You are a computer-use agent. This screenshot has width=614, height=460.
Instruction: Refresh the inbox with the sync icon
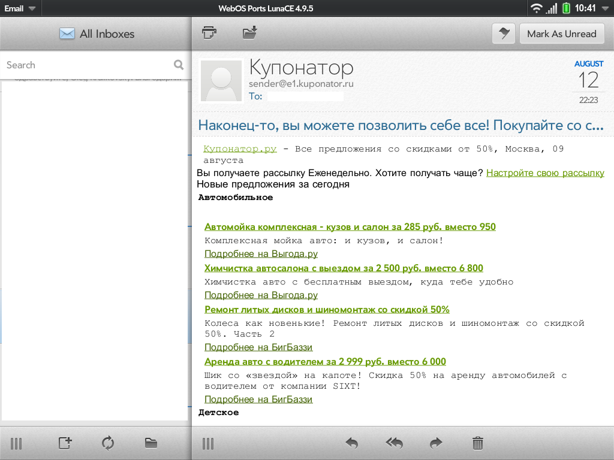click(108, 443)
